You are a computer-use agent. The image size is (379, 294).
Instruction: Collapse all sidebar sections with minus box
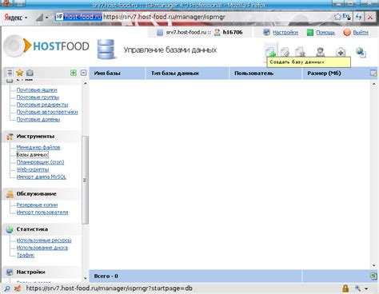click(84, 73)
